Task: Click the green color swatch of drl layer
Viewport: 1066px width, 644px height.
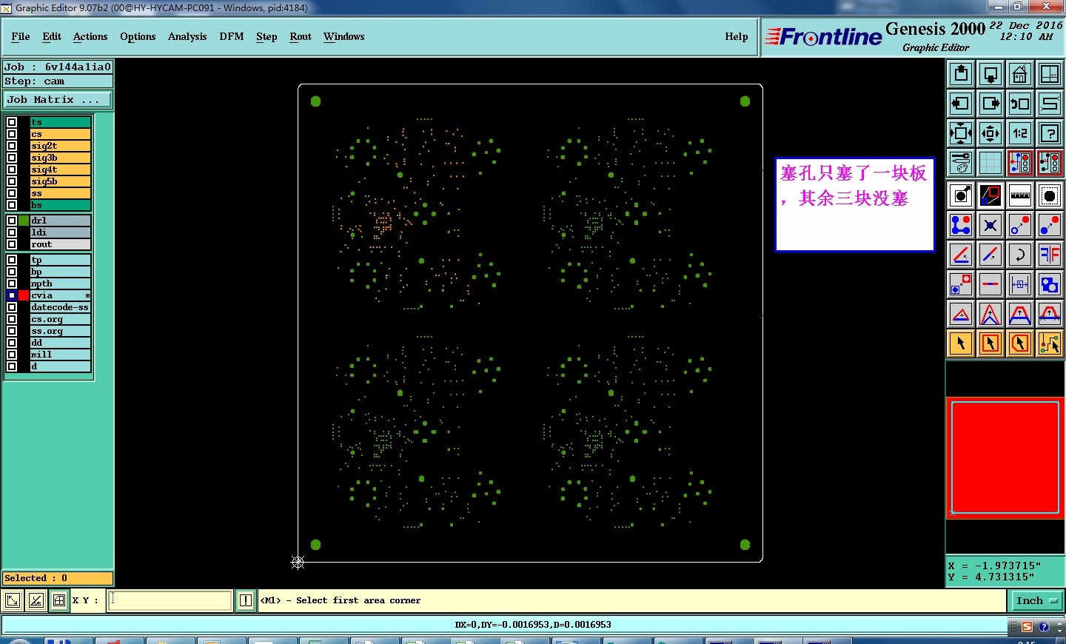Action: (x=24, y=221)
